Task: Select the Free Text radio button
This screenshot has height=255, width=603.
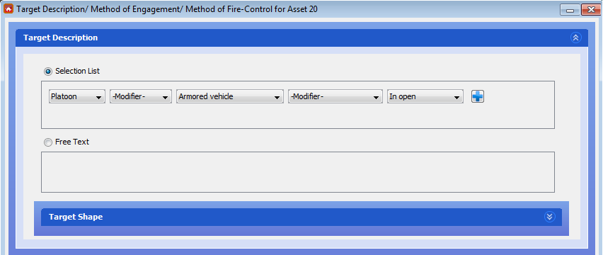Action: [x=48, y=142]
